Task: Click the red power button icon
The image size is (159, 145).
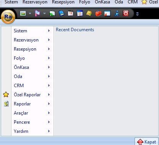Action: click(126, 13)
